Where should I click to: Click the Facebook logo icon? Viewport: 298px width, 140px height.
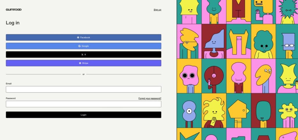tap(78, 38)
